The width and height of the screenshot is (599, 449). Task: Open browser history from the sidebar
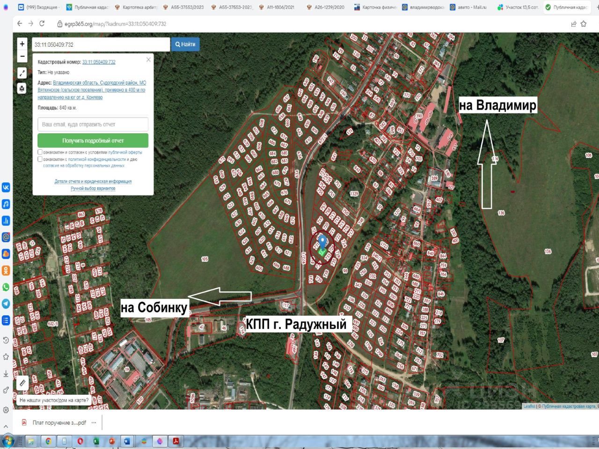[x=6, y=340]
